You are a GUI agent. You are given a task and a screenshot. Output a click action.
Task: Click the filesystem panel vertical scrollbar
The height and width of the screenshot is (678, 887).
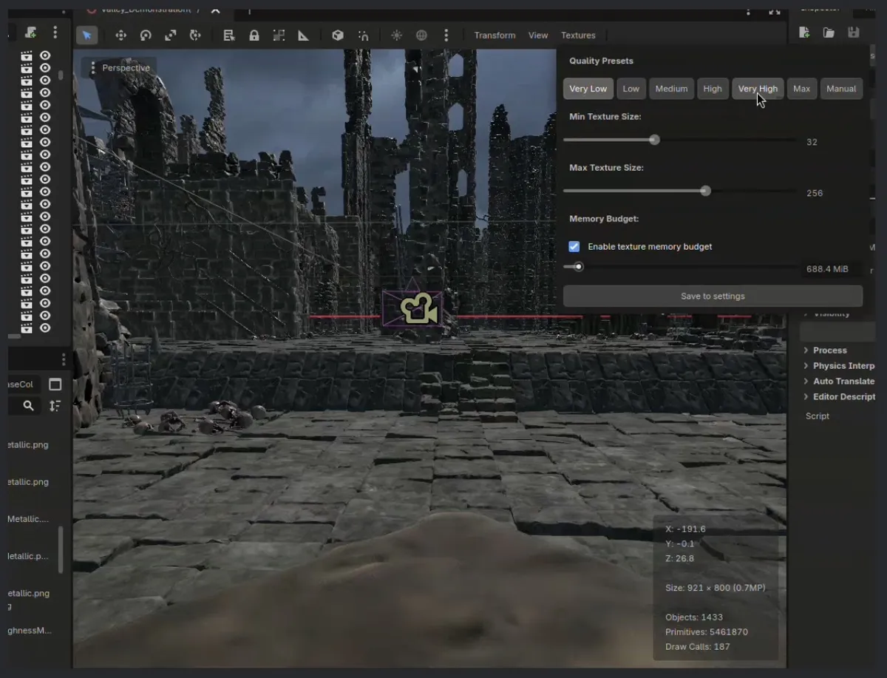(61, 550)
